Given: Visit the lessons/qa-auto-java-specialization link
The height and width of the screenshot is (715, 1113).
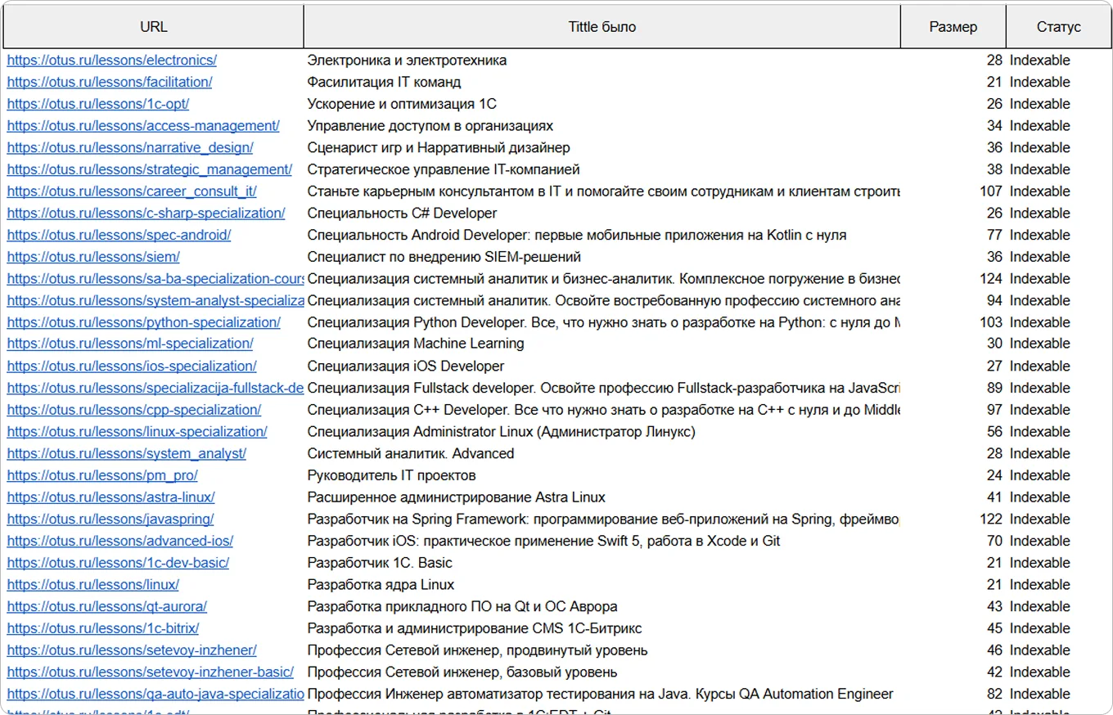Looking at the screenshot, I should tap(155, 694).
